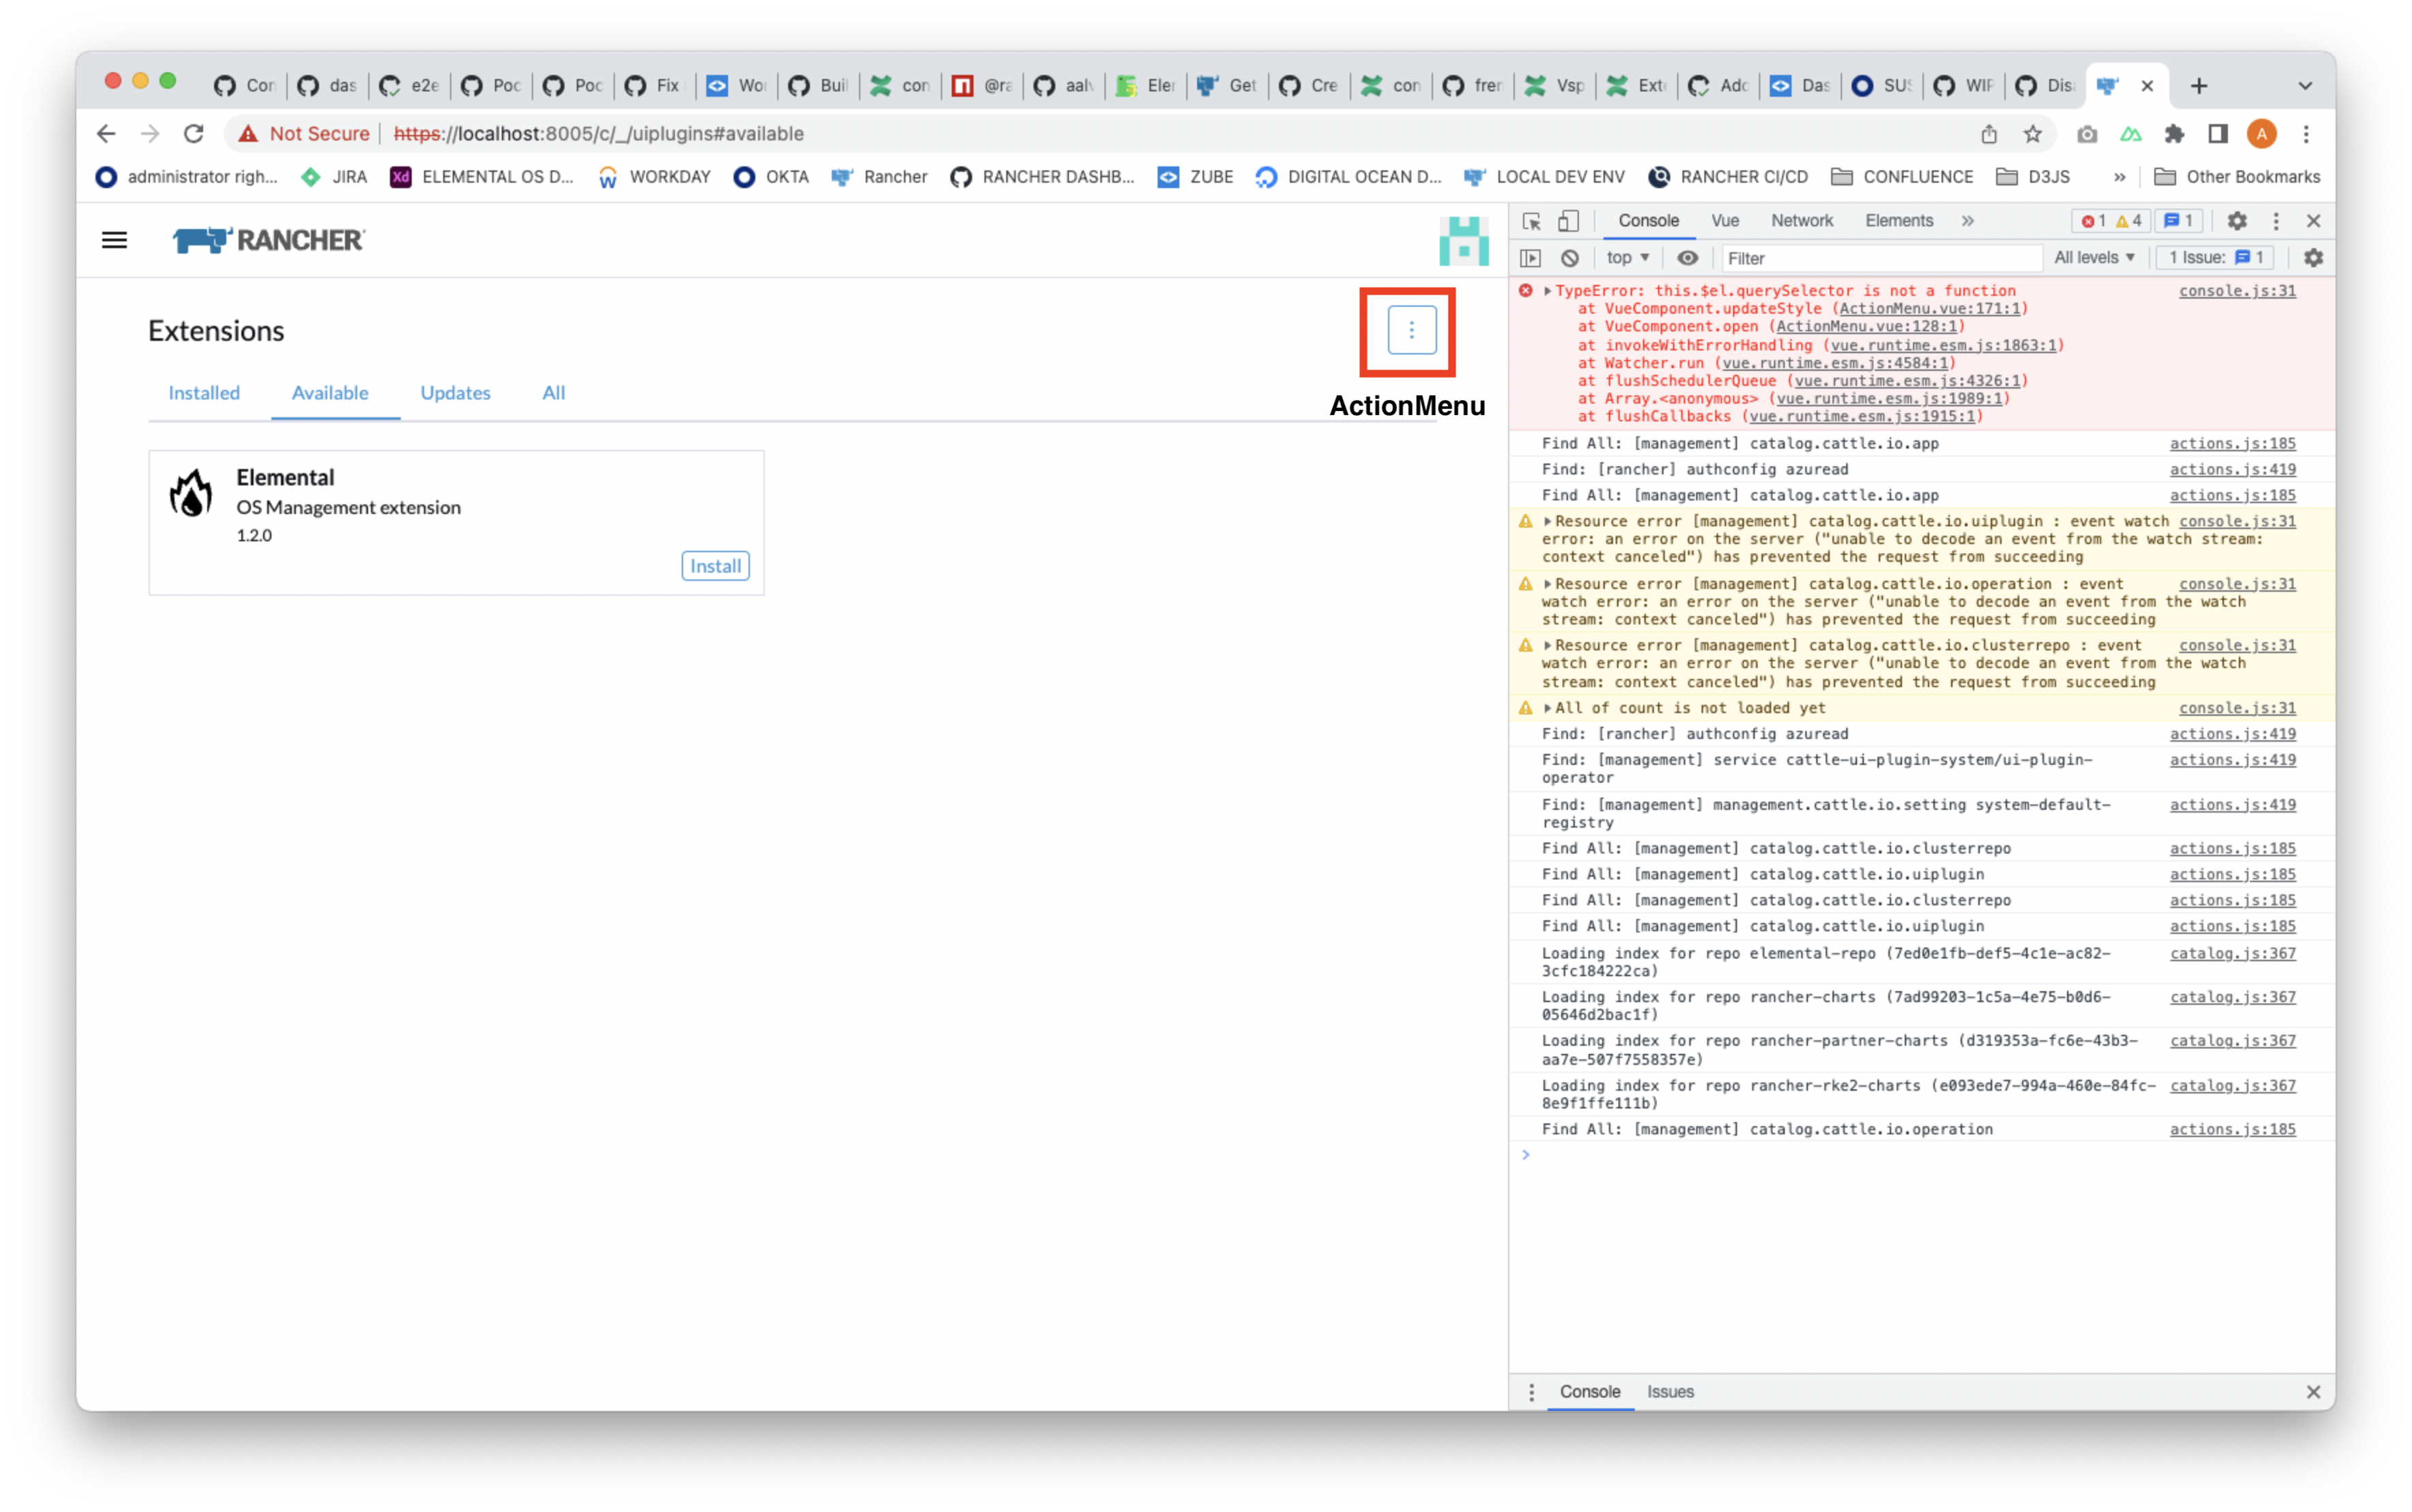2412x1512 pixels.
Task: Select the Installed extensions tab
Action: coord(204,392)
